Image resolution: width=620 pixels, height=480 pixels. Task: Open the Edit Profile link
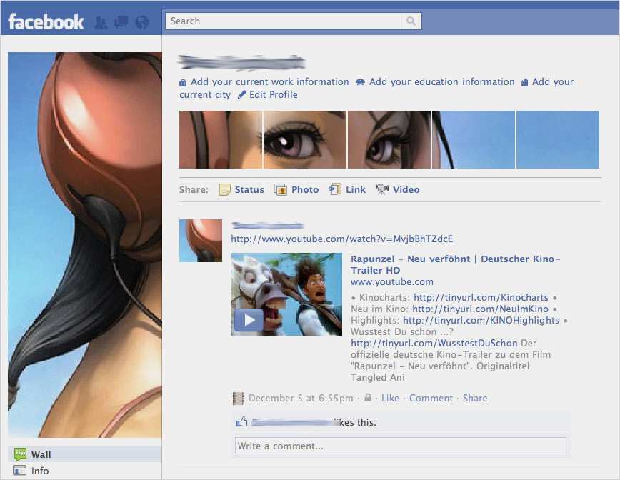(x=274, y=94)
